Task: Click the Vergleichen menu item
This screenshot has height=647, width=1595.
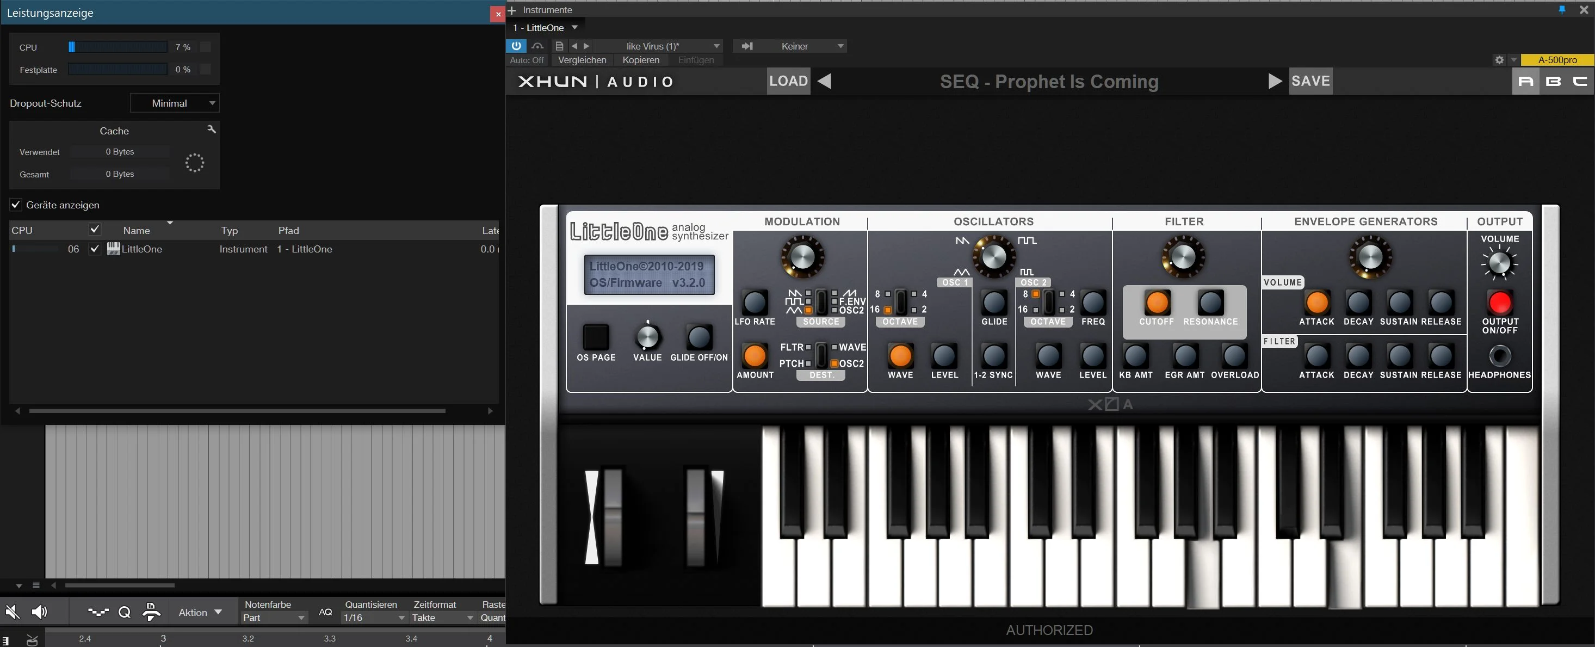Action: (x=582, y=60)
